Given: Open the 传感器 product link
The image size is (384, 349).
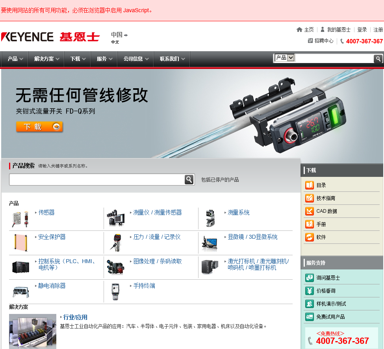Looking at the screenshot, I should coord(46,212).
